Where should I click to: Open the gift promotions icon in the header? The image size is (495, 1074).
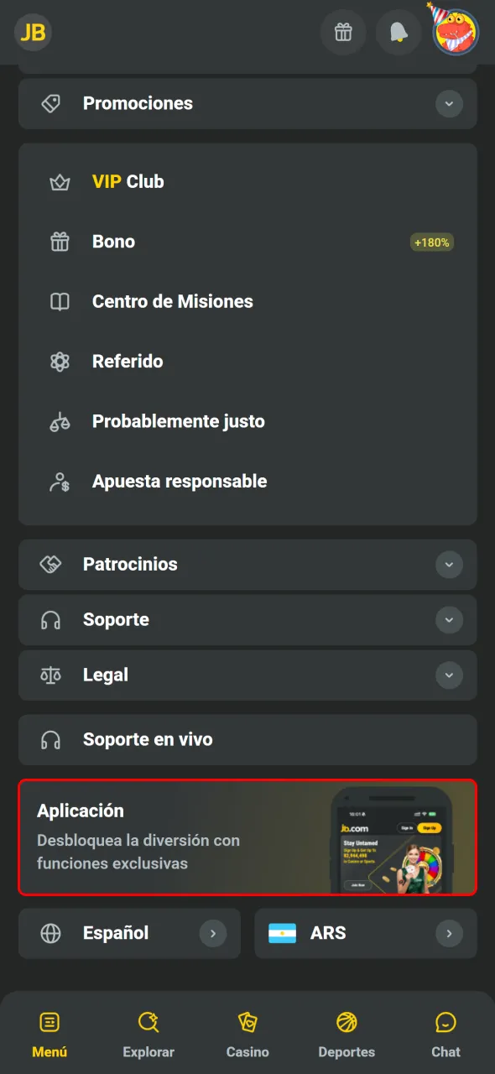(x=343, y=32)
